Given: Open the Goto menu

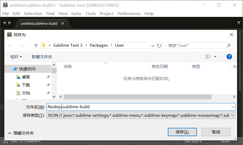Looking at the screenshot, I should pos(76,14).
